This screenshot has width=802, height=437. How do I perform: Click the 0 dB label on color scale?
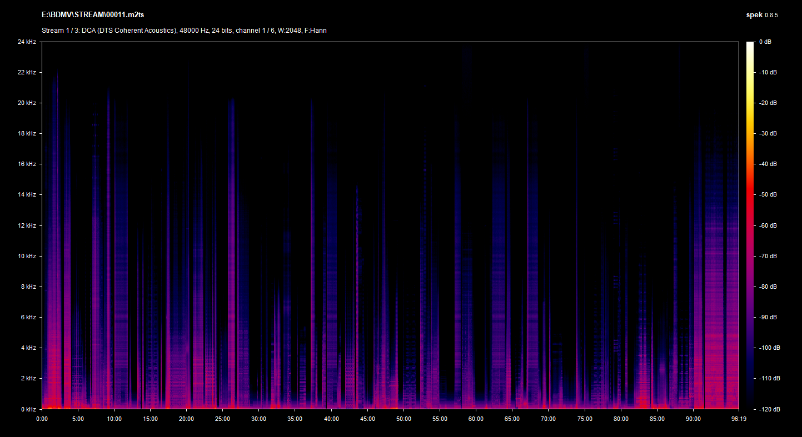(765, 42)
